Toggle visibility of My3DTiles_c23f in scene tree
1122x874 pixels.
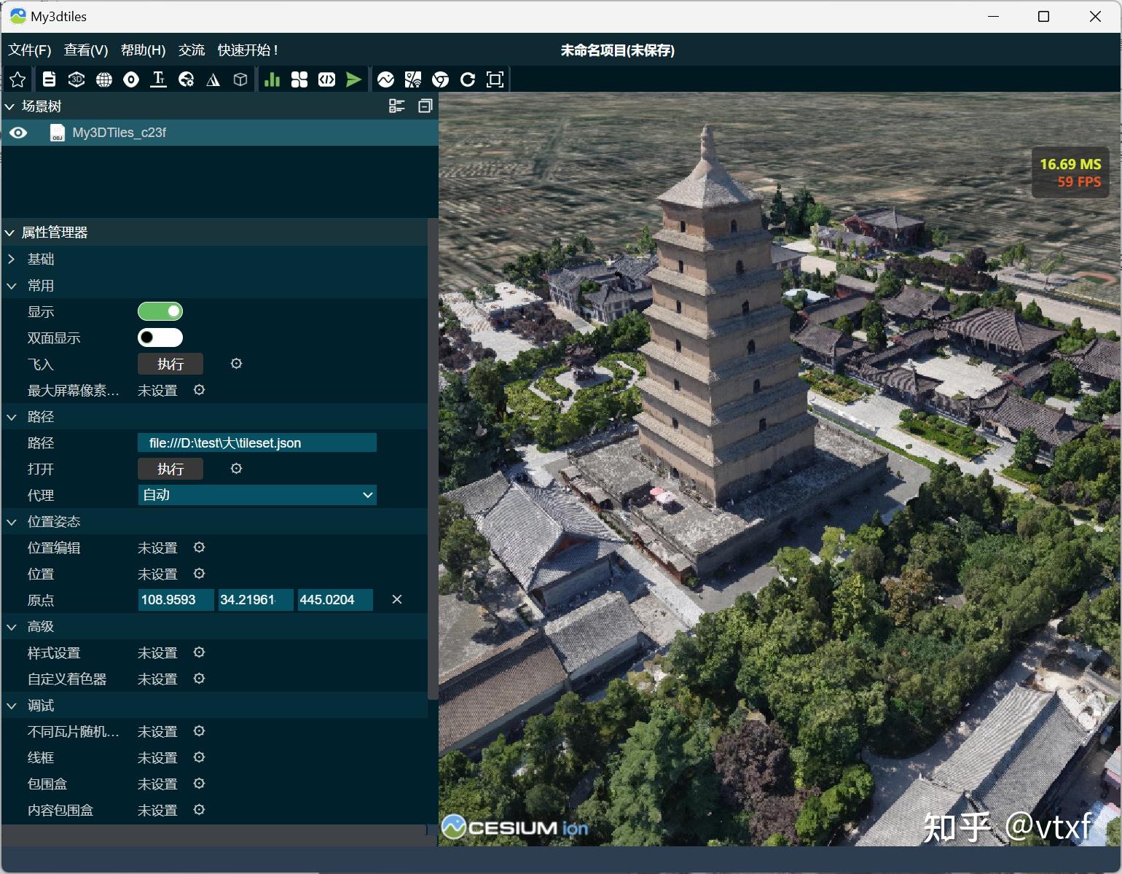click(18, 133)
